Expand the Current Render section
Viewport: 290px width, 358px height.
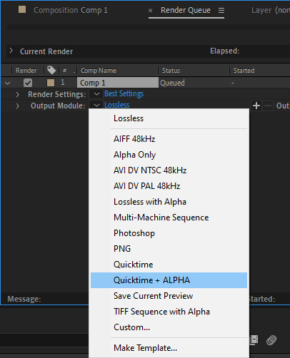(x=11, y=51)
